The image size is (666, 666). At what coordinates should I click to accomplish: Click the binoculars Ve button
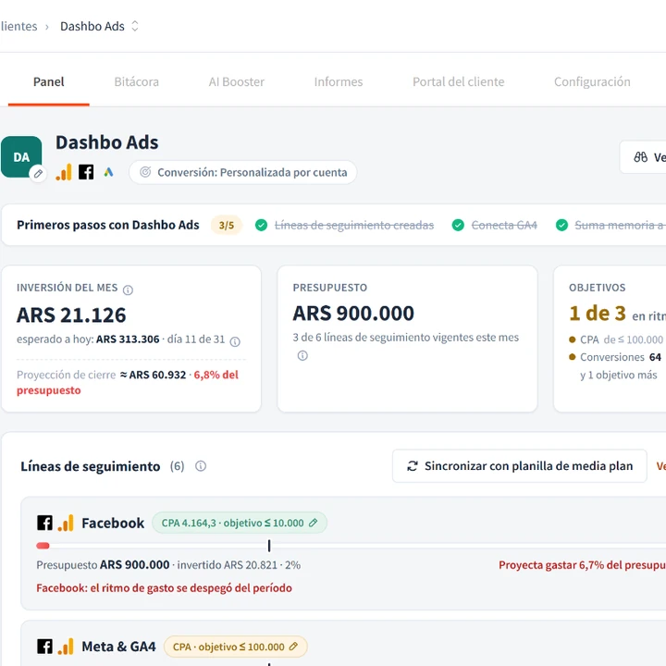tap(643, 157)
